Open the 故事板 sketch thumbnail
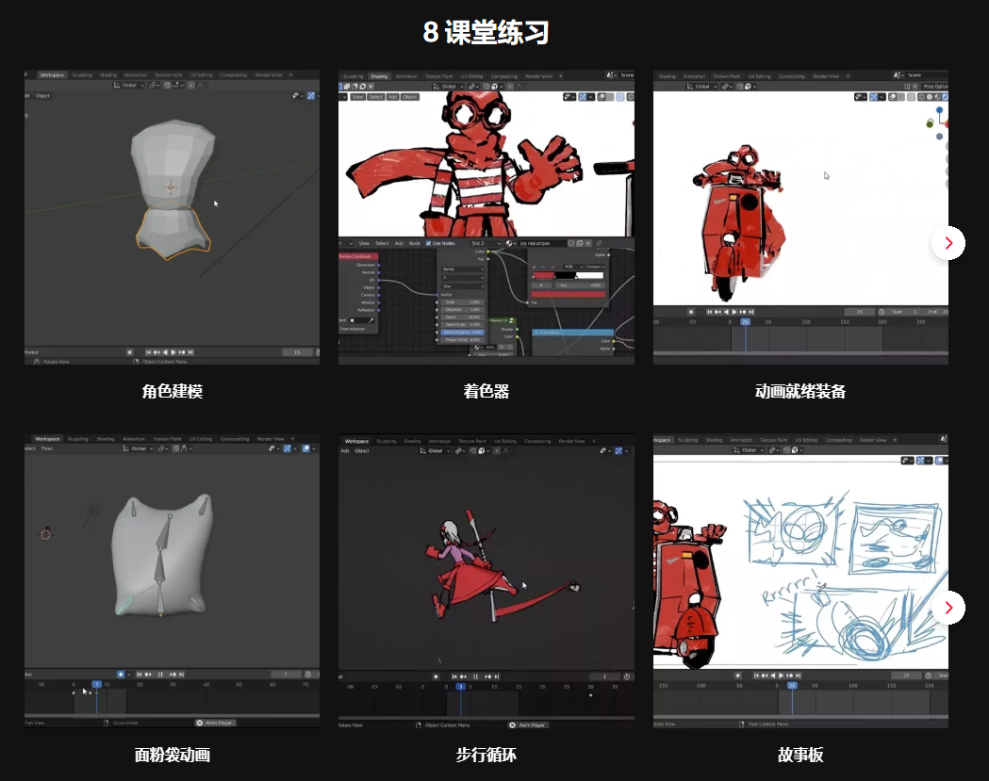The width and height of the screenshot is (989, 781). (800, 580)
